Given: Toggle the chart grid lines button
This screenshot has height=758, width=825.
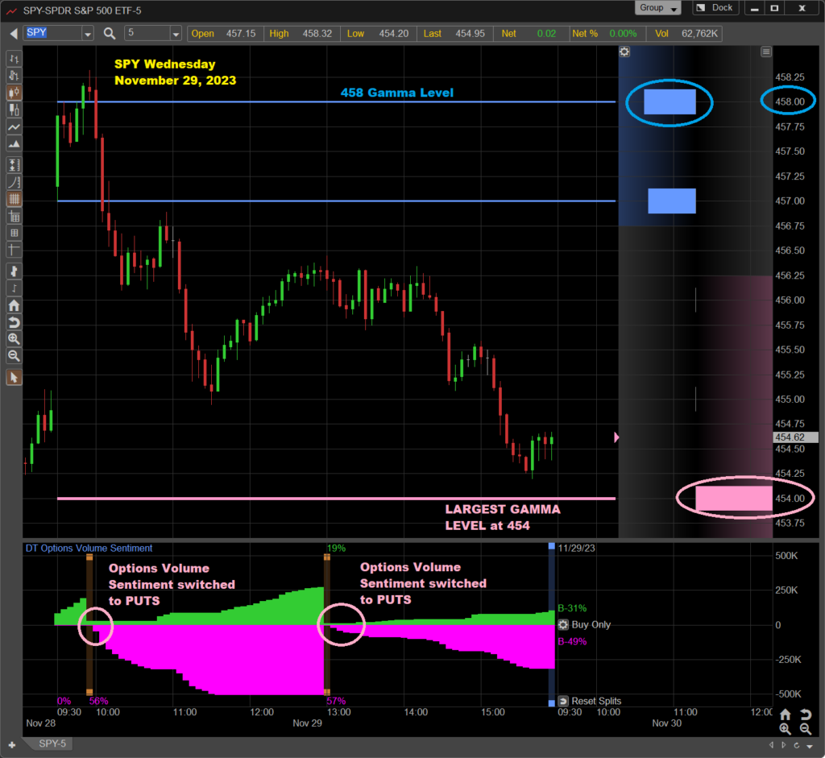Looking at the screenshot, I should tap(14, 199).
